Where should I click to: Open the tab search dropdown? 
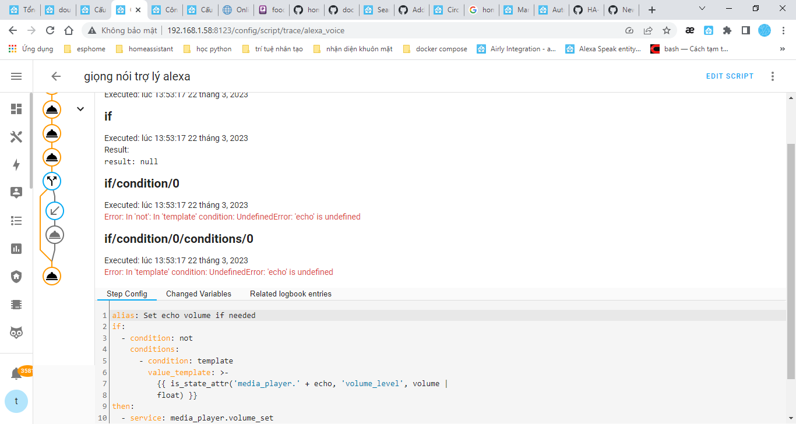click(x=702, y=9)
